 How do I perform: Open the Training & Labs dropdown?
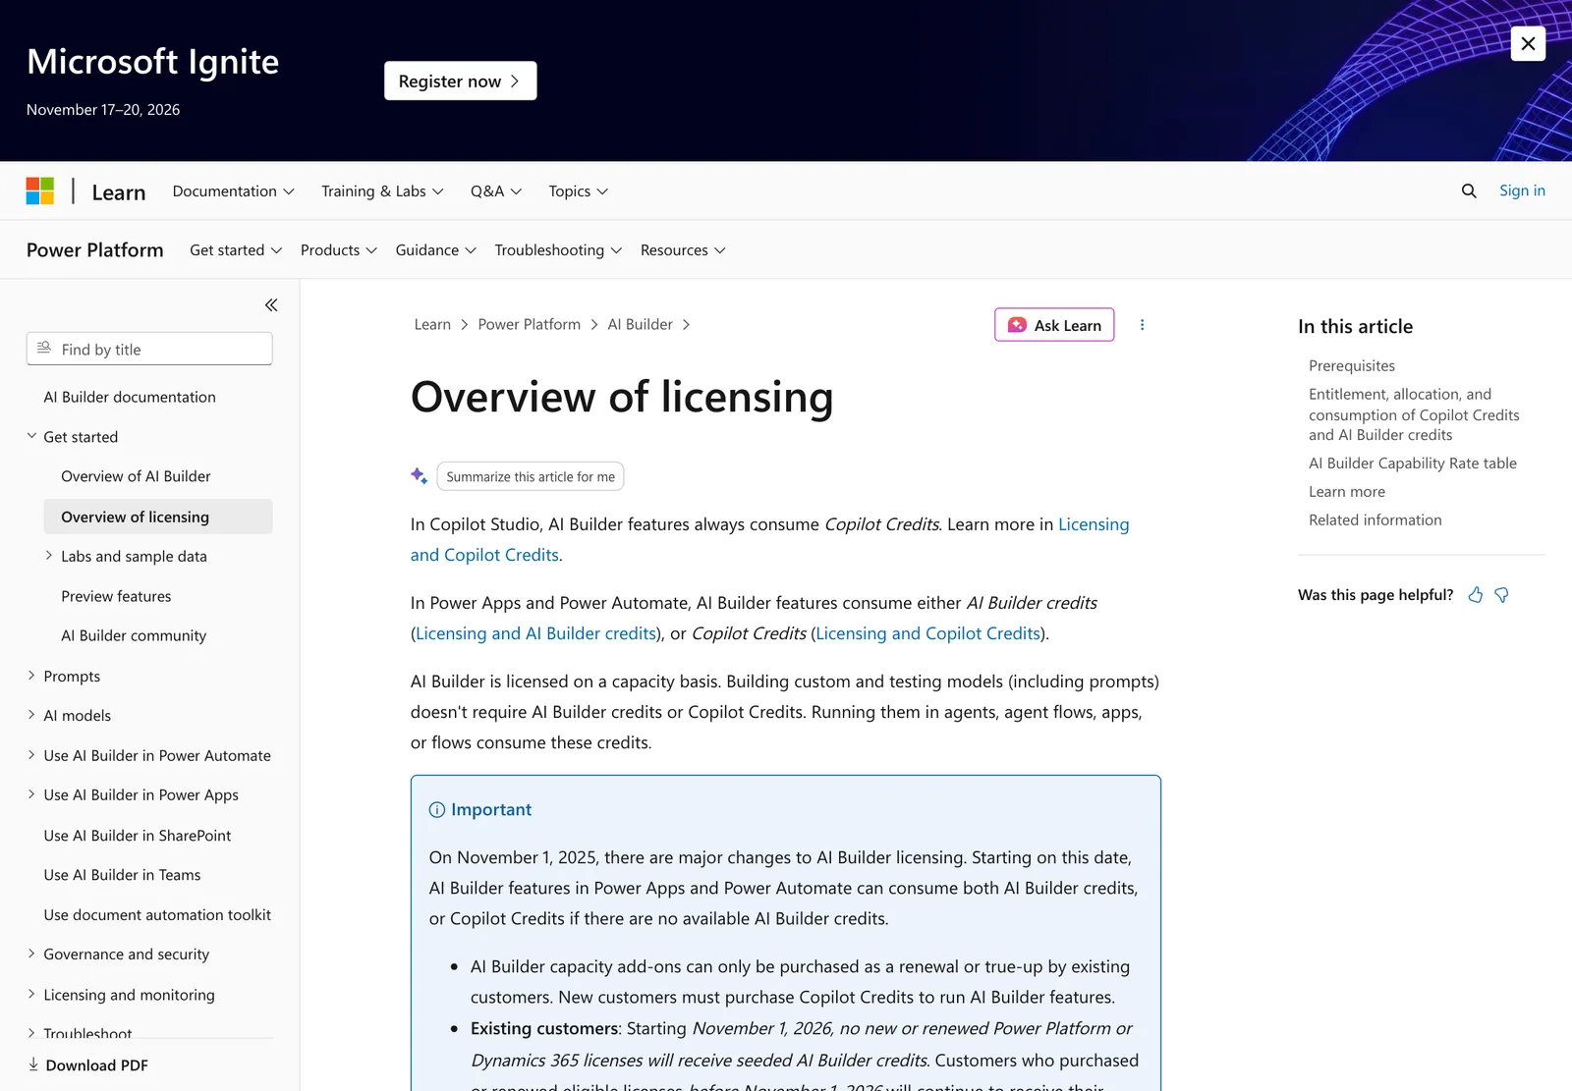tap(382, 191)
